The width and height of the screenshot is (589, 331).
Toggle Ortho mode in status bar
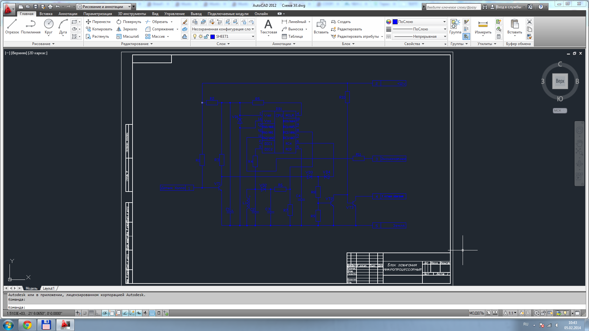pos(98,313)
